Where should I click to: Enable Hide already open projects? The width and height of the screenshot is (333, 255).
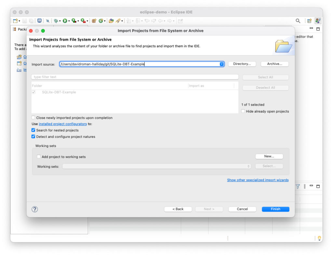click(x=243, y=111)
